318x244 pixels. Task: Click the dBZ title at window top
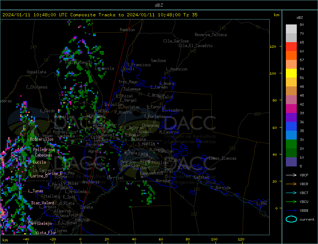point(159,5)
